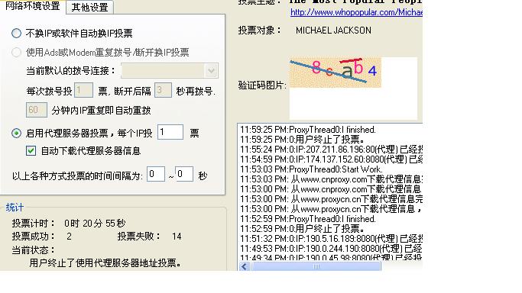Click the 每次拨号投 votes field
522x293 pixels.
click(83, 90)
